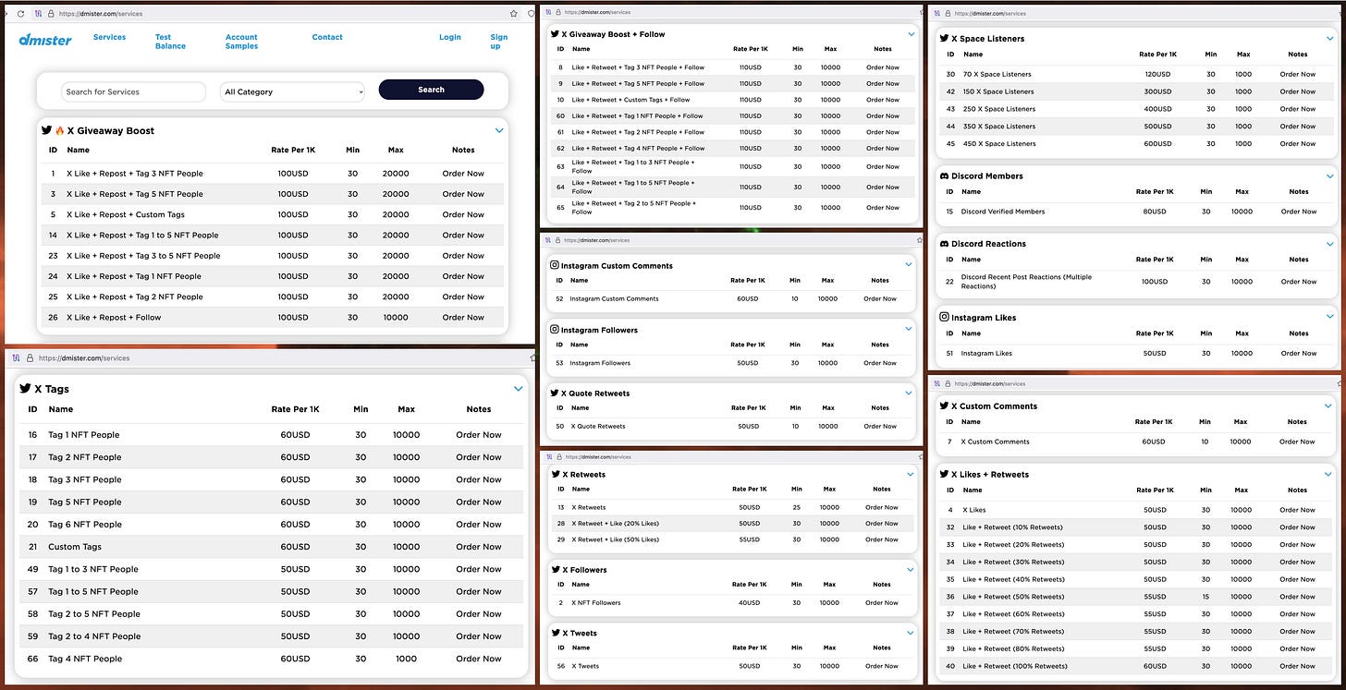Click the lock icon beside the reload button

click(51, 14)
